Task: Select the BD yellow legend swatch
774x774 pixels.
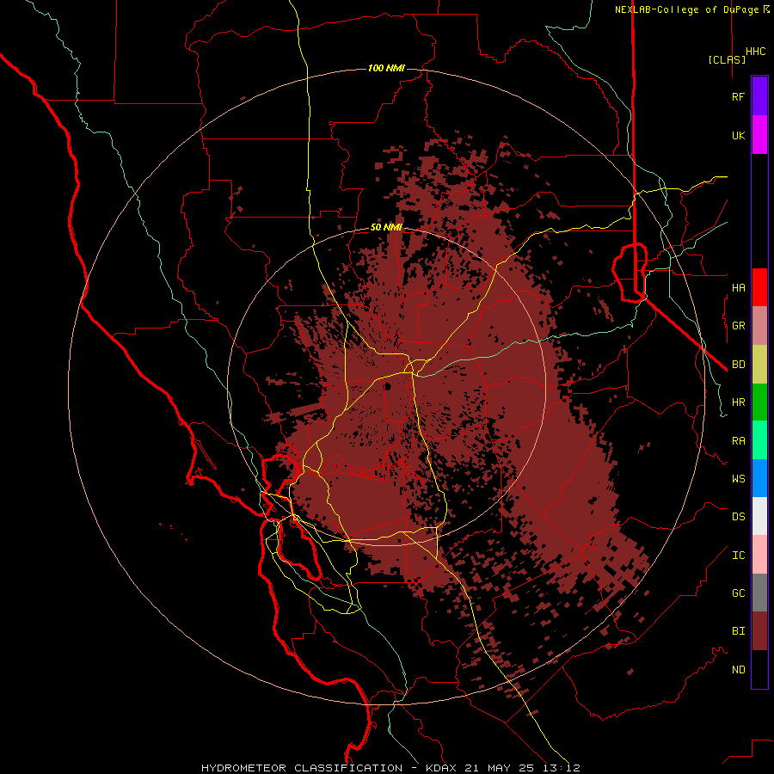Action: click(x=759, y=365)
